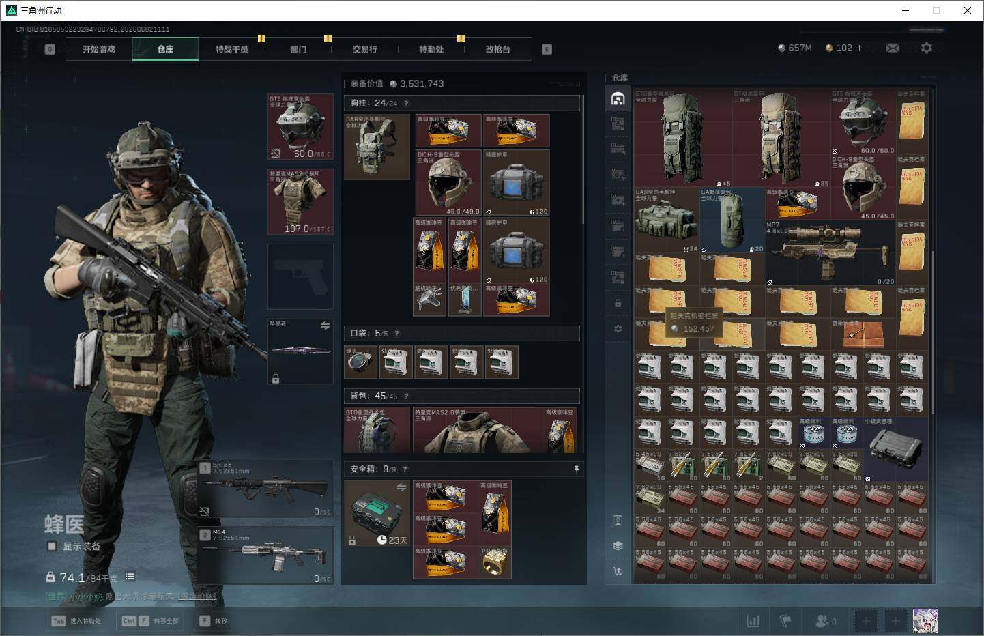The height and width of the screenshot is (636, 984).
Task: Click the help icon beside 安全箱 9/9
Action: coord(405,469)
